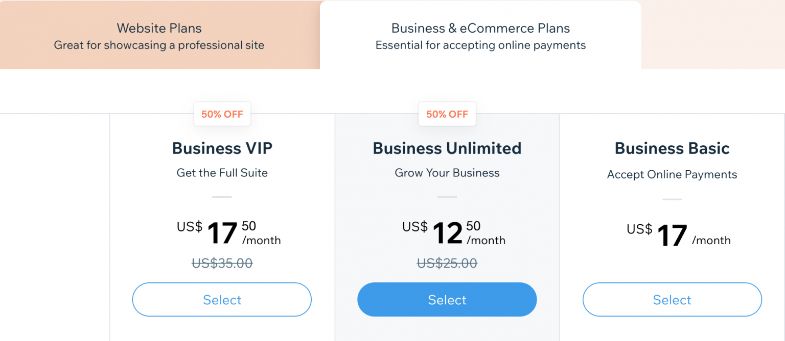The height and width of the screenshot is (341, 785).
Task: Click the Business VIP plan title
Action: pyautogui.click(x=222, y=148)
